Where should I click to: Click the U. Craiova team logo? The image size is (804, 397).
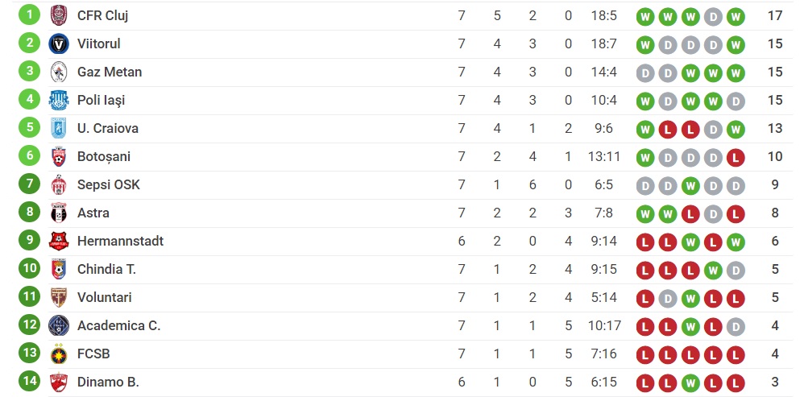(x=59, y=128)
